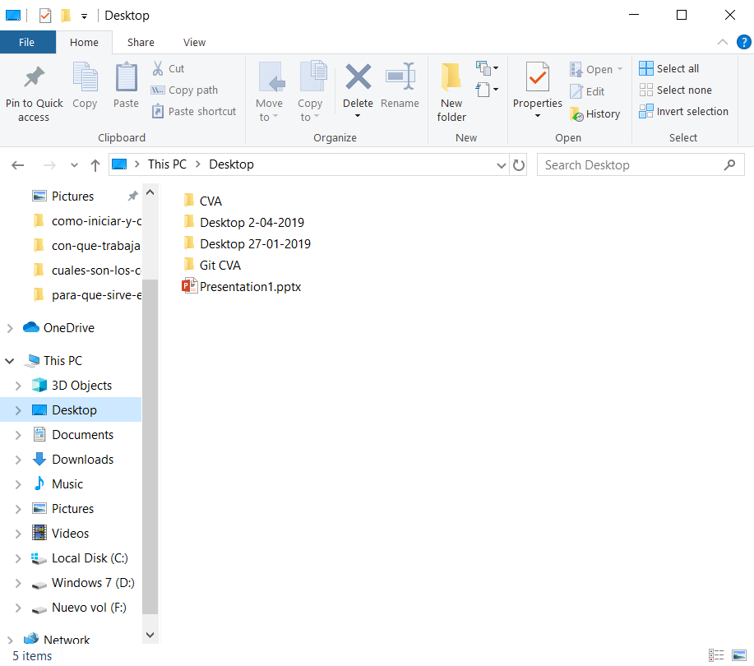
Task: Click Pin to Quick access icon
Action: (35, 77)
